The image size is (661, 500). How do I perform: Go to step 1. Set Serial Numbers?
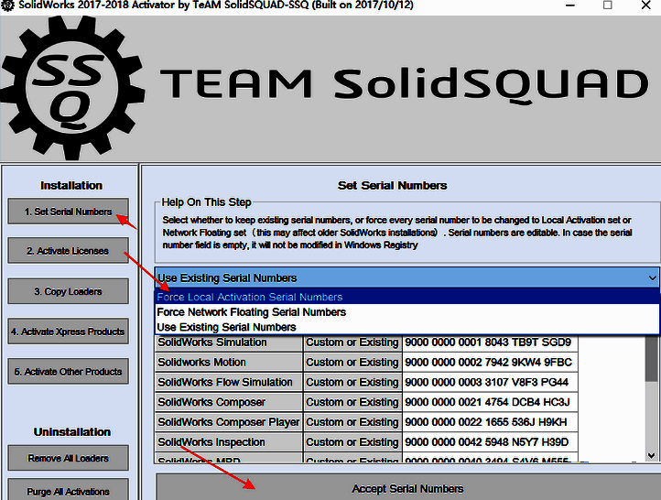(69, 212)
